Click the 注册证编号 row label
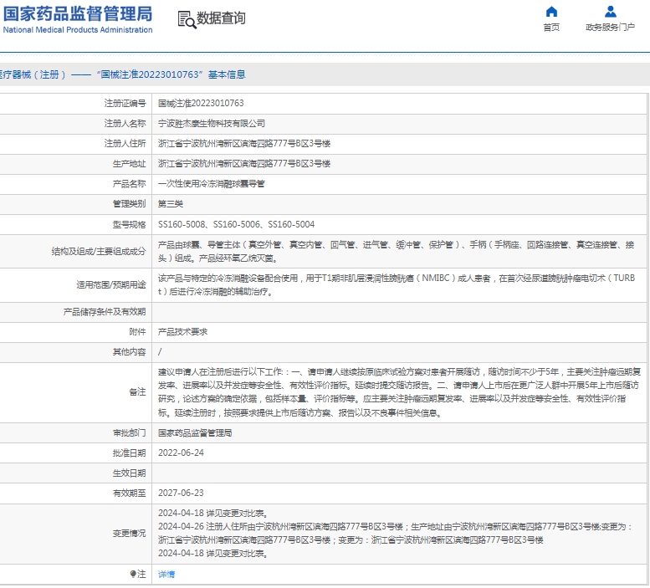The width and height of the screenshot is (650, 588). [x=125, y=103]
